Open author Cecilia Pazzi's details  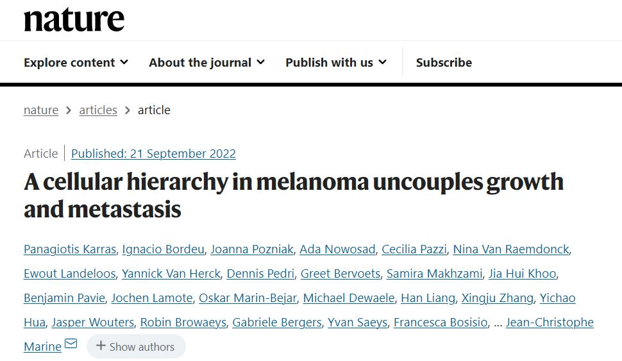414,249
